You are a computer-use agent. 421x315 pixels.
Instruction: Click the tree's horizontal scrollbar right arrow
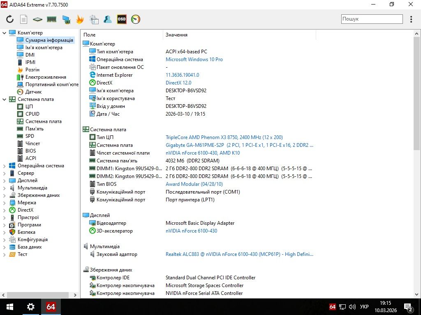coord(75,295)
